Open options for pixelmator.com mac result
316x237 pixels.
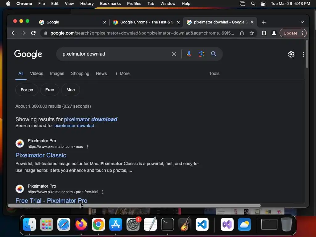coord(87,147)
